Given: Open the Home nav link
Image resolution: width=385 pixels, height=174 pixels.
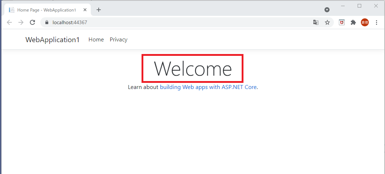Looking at the screenshot, I should [x=96, y=40].
